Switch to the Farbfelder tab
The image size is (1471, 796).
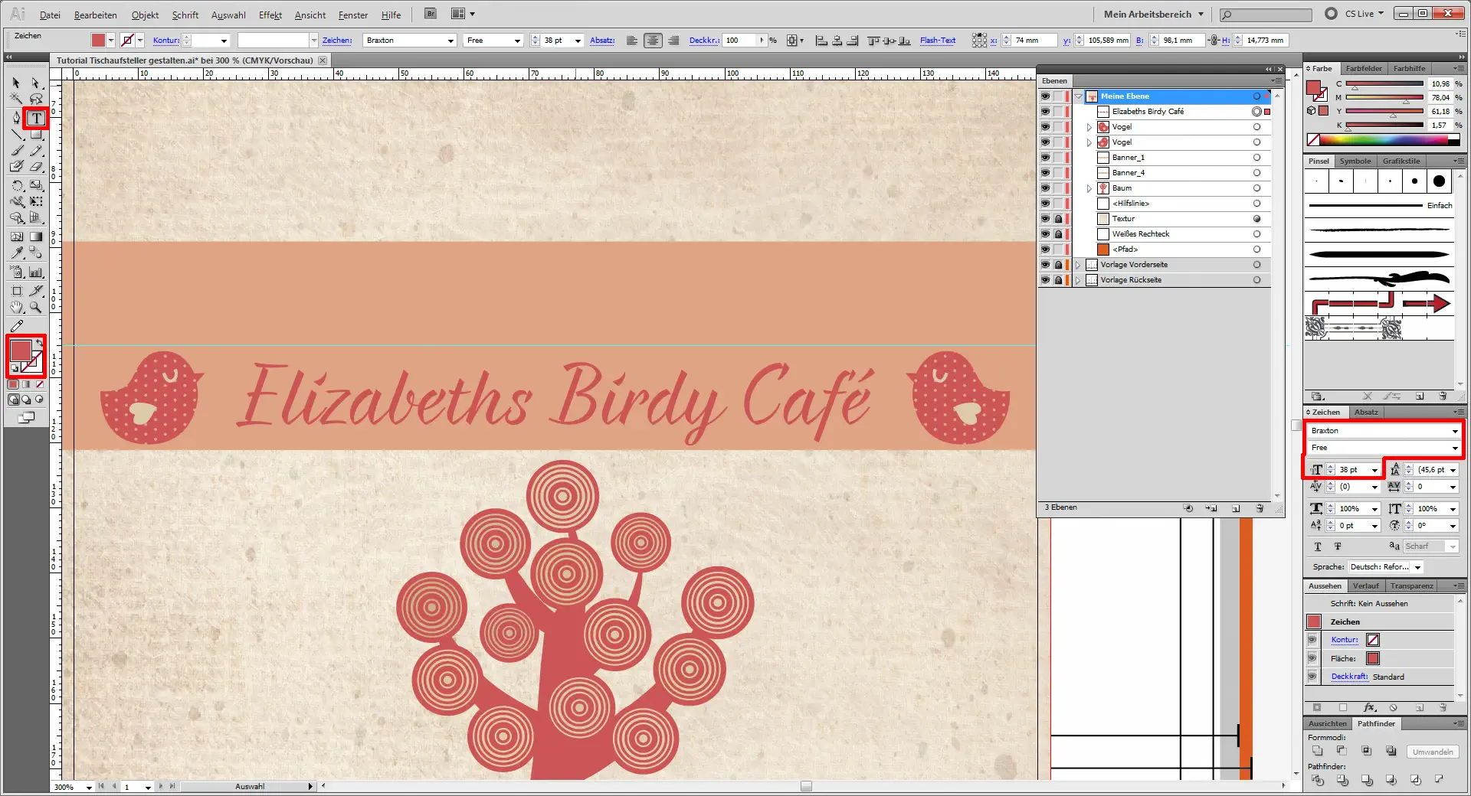click(x=1364, y=69)
